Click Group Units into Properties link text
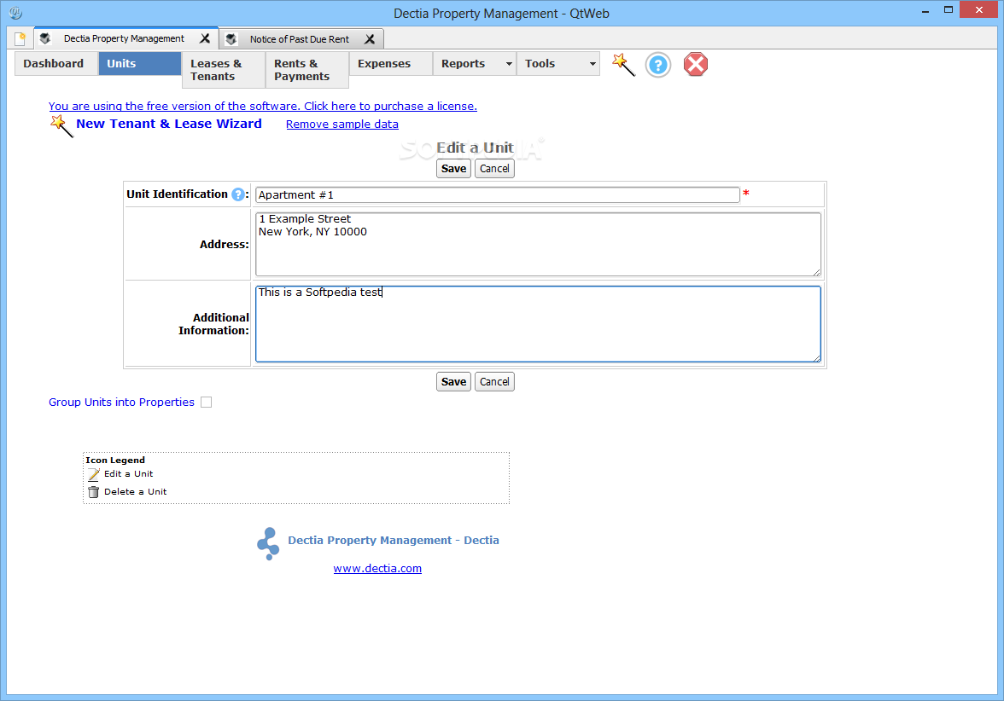Screen dimensions: 1004x701 (121, 403)
